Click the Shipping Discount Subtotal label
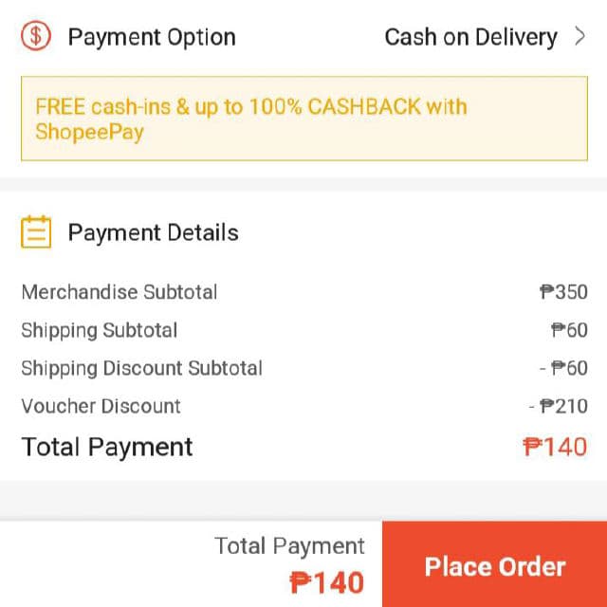607x607 pixels. pos(142,368)
